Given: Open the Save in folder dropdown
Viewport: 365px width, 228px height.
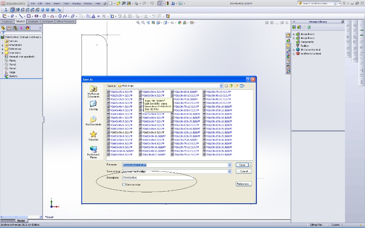Looking at the screenshot, I should tap(221, 86).
